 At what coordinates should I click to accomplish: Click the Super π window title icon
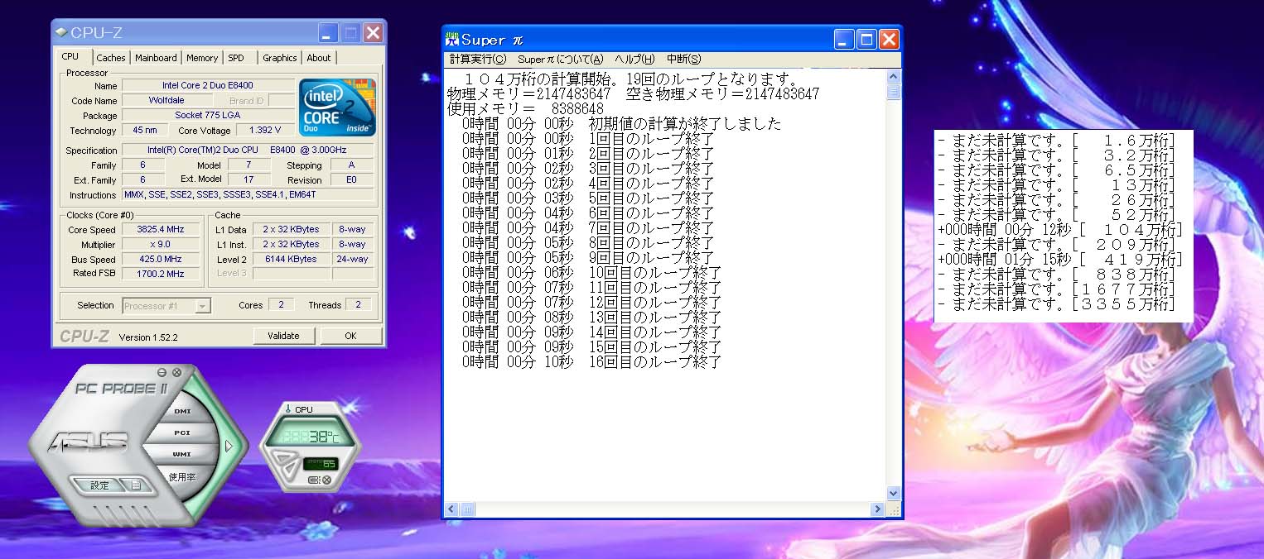coord(452,39)
